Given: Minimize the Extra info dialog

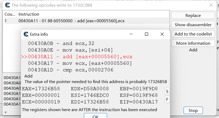Looking at the screenshot, I should point(131,34).
